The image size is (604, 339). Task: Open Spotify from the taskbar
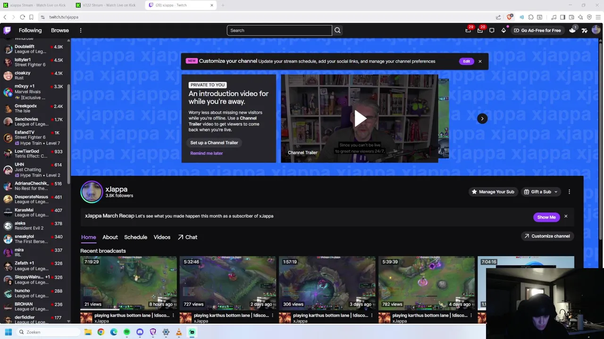[126, 332]
